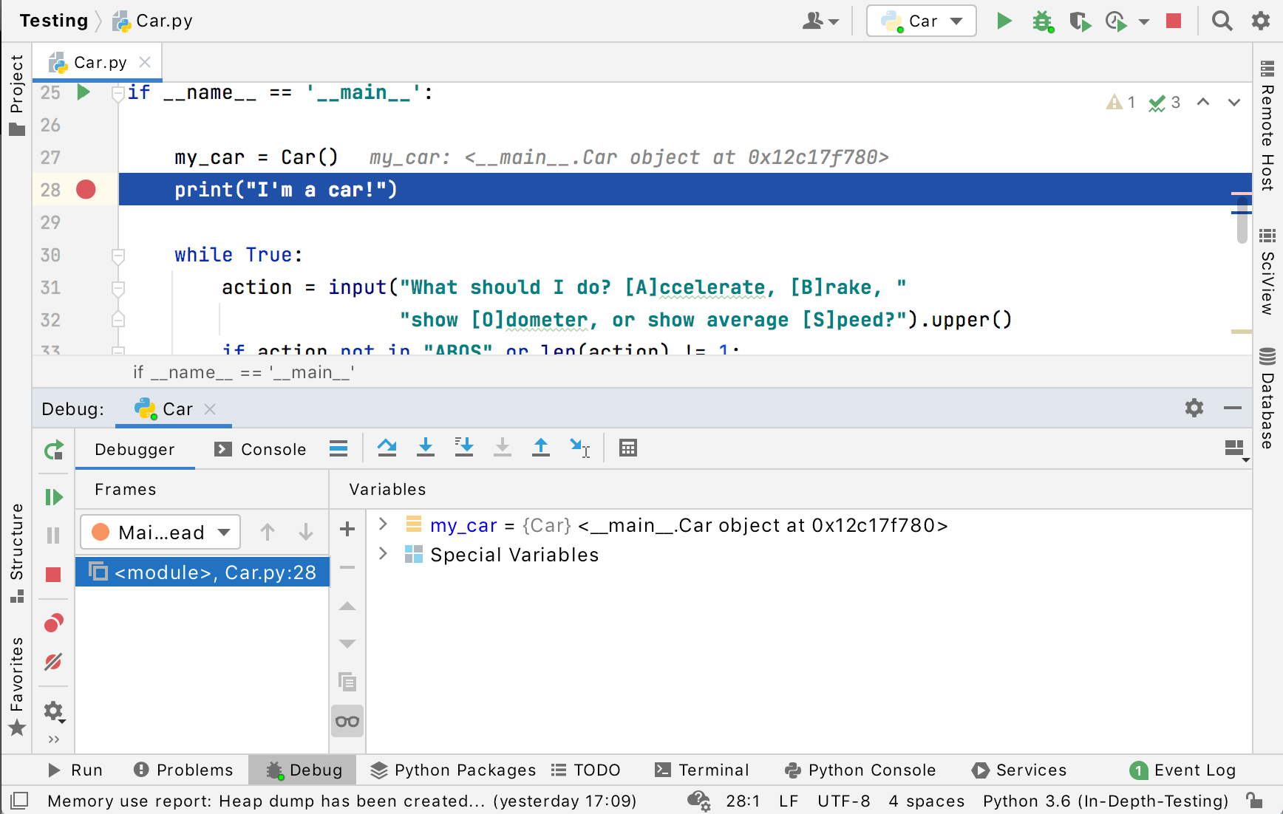The height and width of the screenshot is (814, 1283).
Task: Mute all breakpoints
Action: coord(53,663)
